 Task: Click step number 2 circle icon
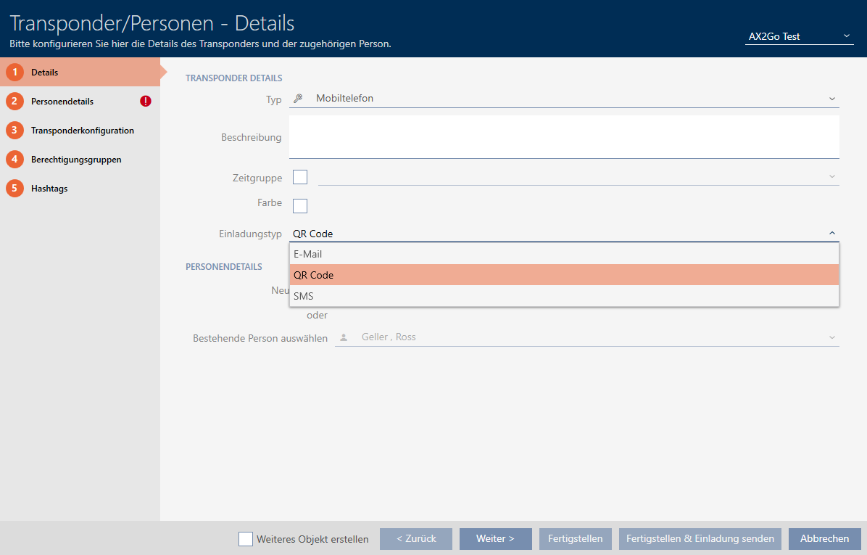point(14,102)
